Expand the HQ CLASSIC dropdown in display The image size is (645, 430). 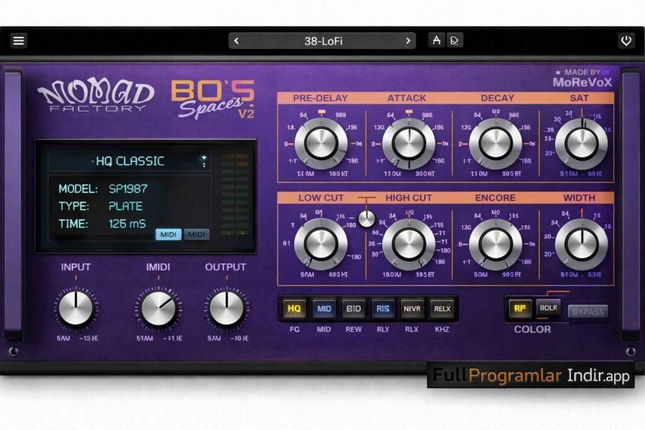(x=203, y=161)
